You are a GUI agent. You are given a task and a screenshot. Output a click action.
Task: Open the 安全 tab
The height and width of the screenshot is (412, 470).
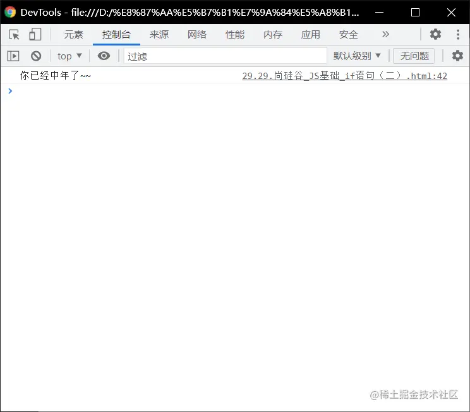point(349,35)
